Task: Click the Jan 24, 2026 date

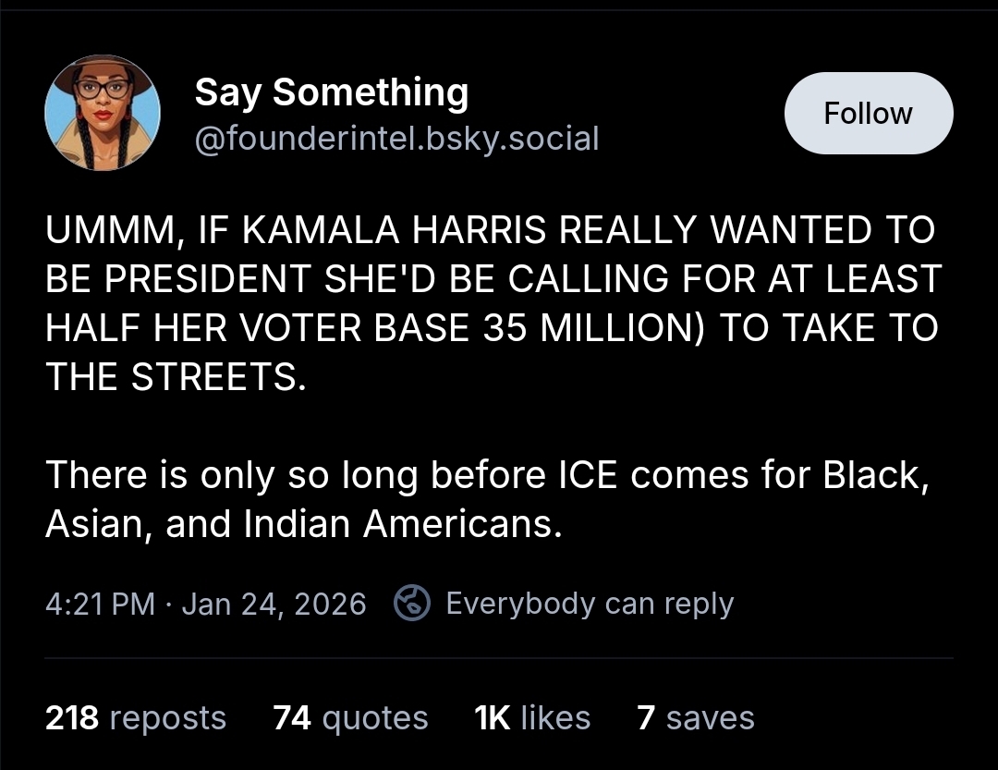Action: [x=274, y=604]
